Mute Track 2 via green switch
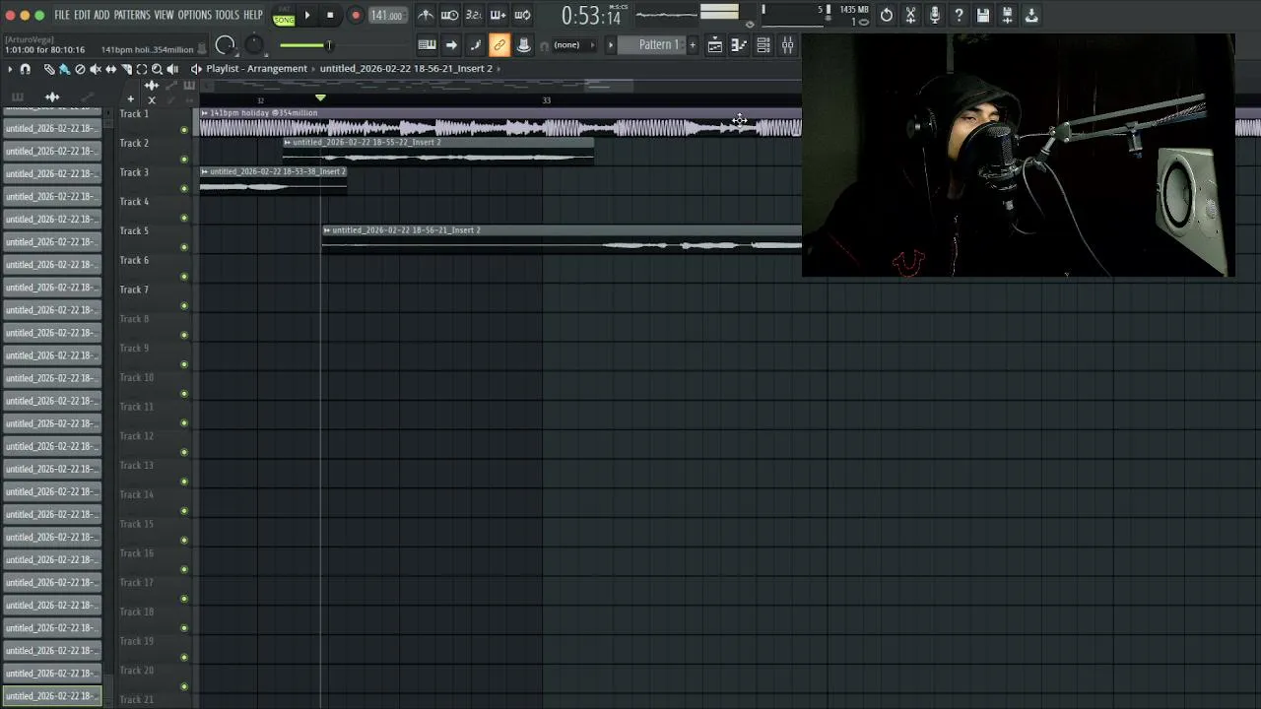1261x709 pixels. point(183,160)
